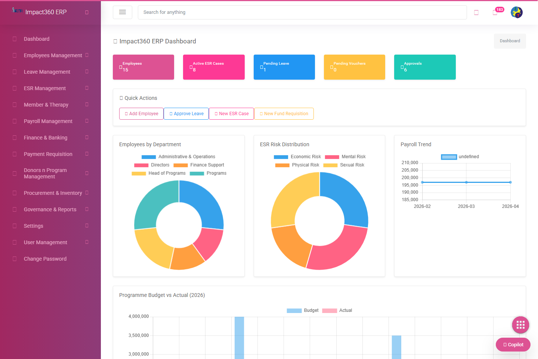Image resolution: width=538 pixels, height=359 pixels.
Task: Open Change Password menu item
Action: [x=45, y=259]
